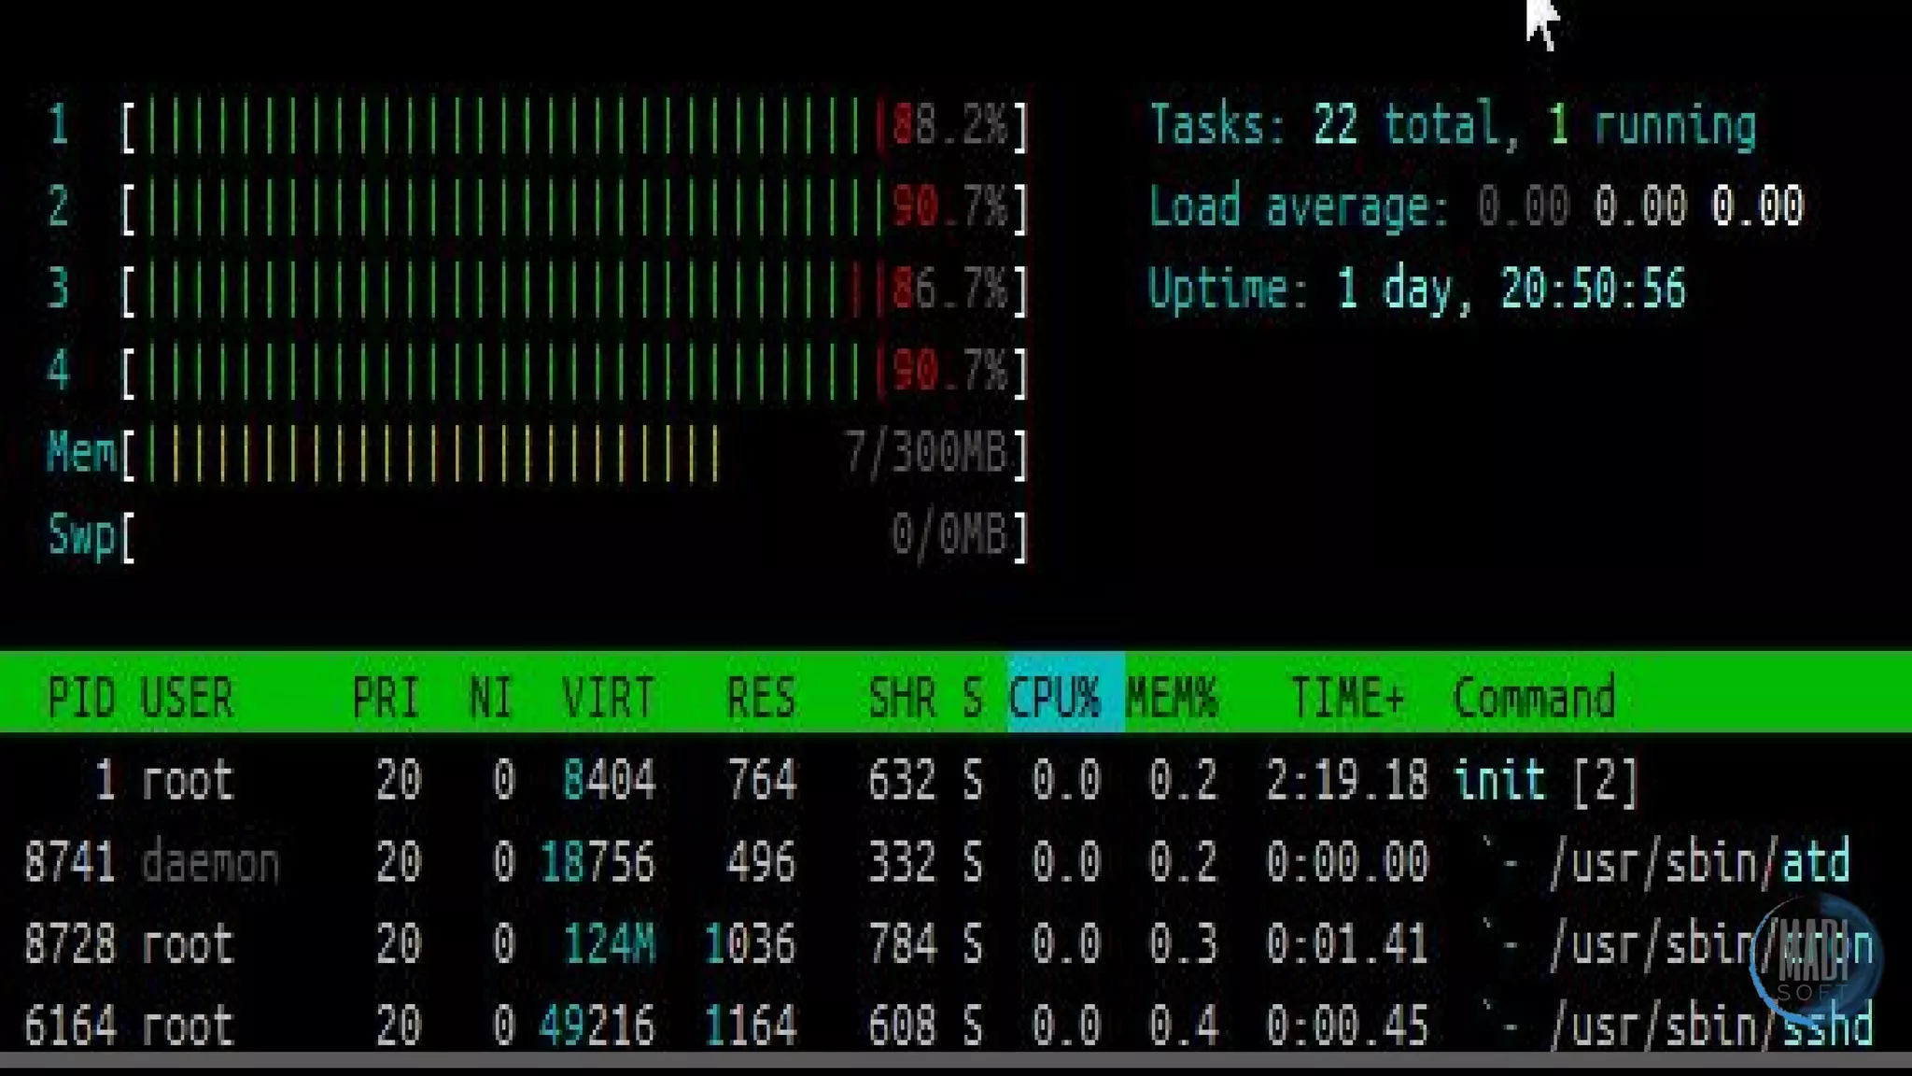Sort by the MEM% column header

[1172, 698]
